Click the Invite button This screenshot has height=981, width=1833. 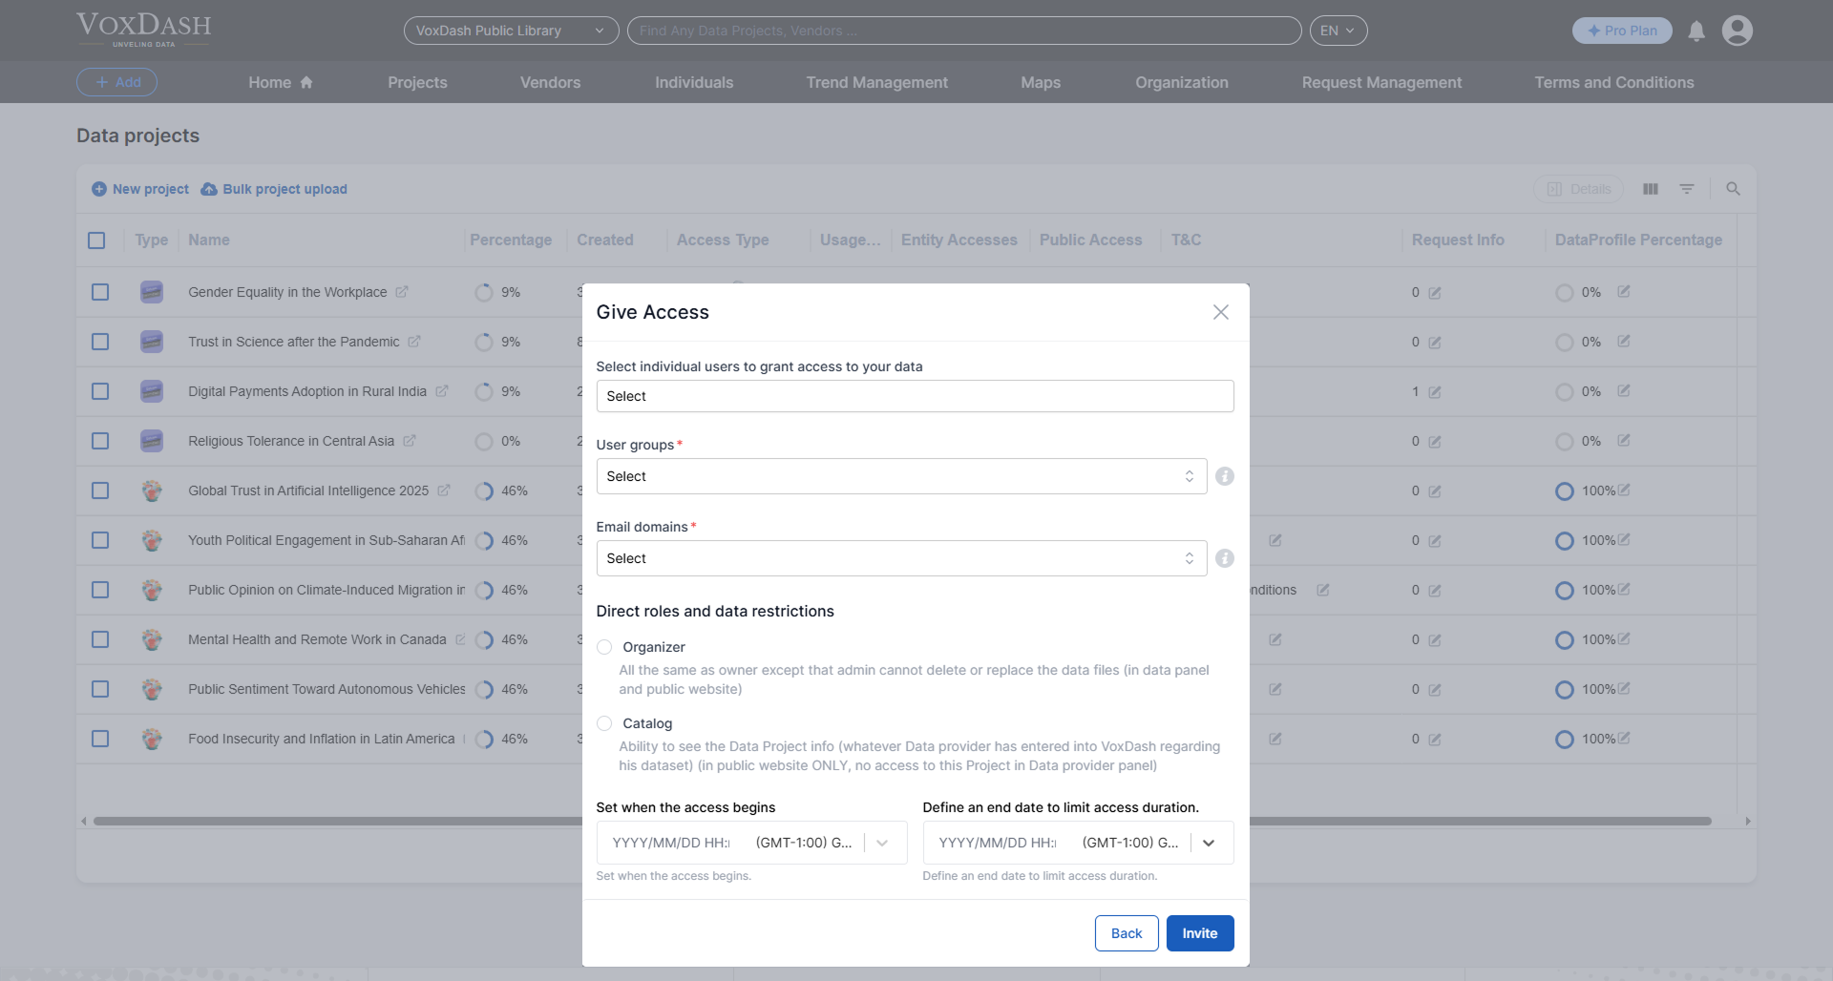pyautogui.click(x=1200, y=933)
